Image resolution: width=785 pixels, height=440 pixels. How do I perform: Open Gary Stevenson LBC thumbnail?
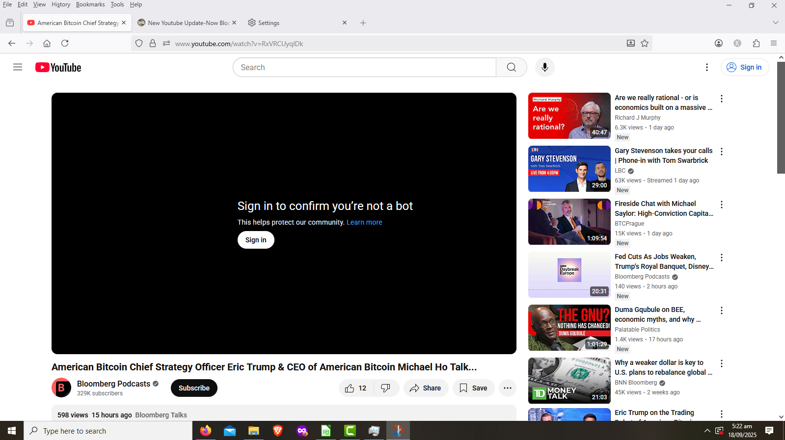(x=569, y=169)
